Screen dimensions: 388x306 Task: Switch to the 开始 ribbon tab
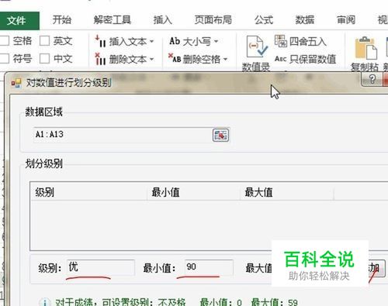click(x=62, y=20)
